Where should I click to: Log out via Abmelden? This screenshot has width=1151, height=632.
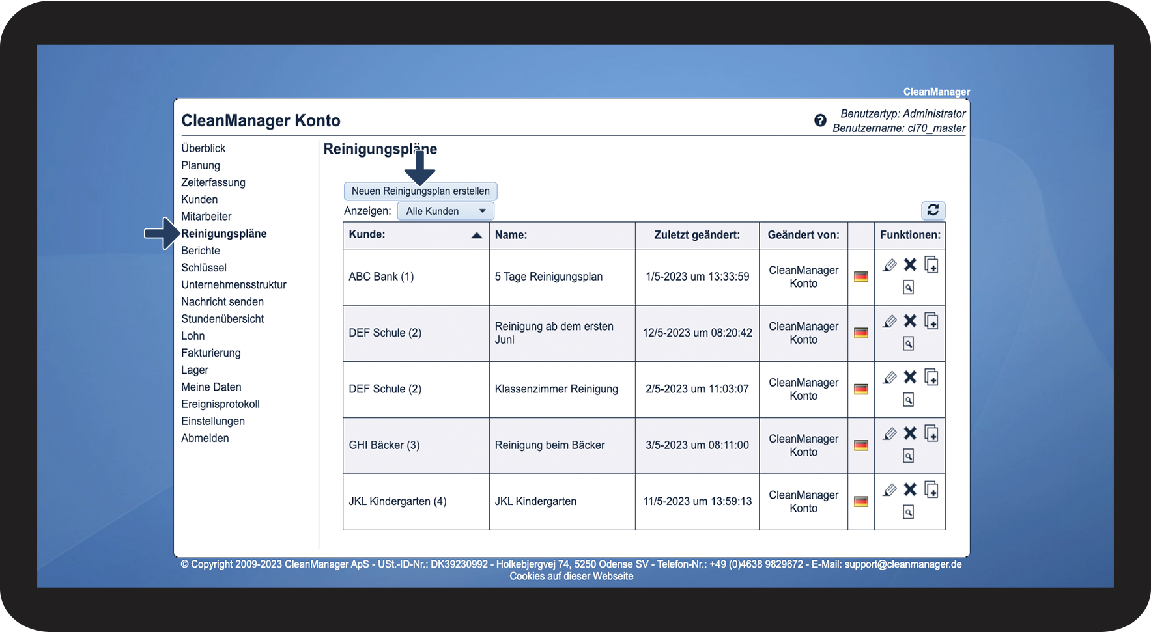pos(205,438)
